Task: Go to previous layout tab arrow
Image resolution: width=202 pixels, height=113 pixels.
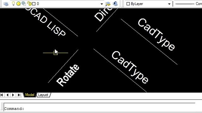Action: [8, 95]
